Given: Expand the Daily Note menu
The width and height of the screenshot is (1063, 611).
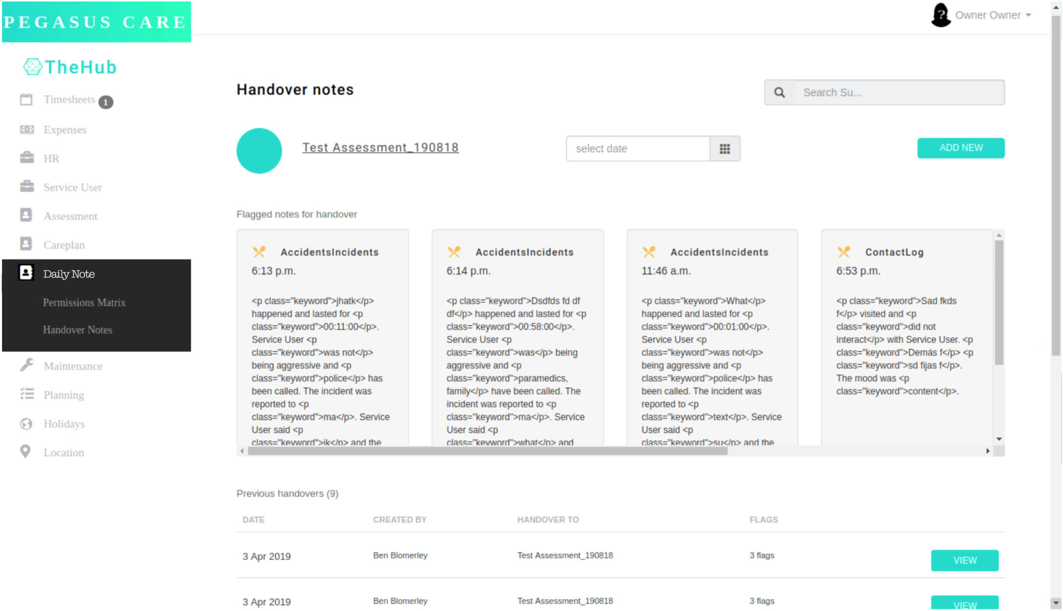Looking at the screenshot, I should (69, 274).
